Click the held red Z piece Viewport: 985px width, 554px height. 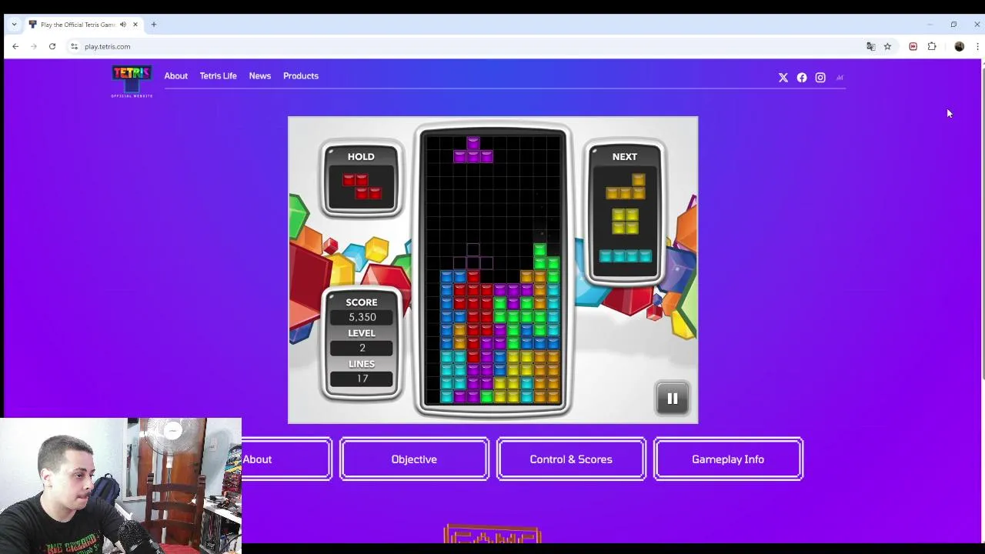362,185
